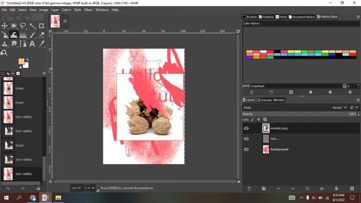Select the Smudge tool
361x203 pixels.
tap(14, 44)
